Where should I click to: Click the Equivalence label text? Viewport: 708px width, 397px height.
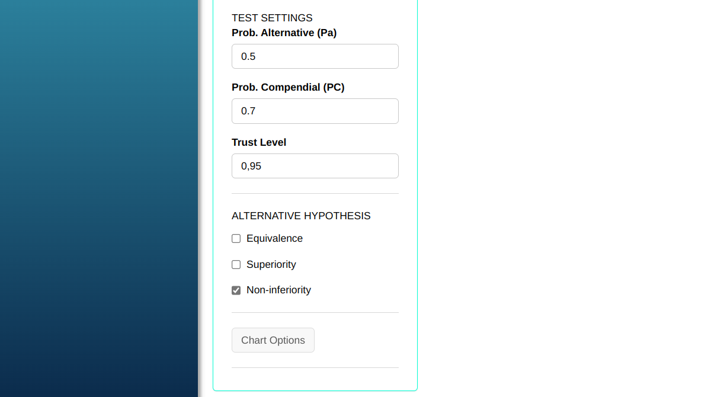(274, 238)
